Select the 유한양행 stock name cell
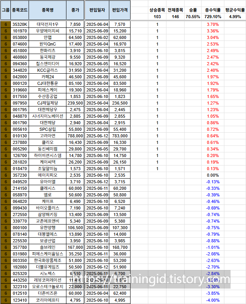The height and width of the screenshot is (304, 246). coord(48,228)
